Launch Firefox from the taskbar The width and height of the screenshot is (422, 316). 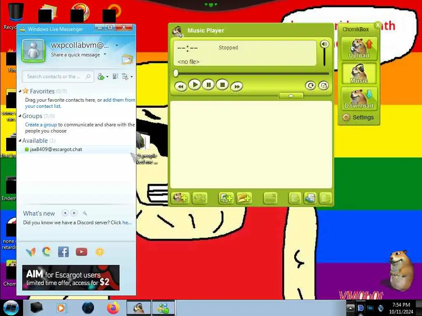pos(113,308)
